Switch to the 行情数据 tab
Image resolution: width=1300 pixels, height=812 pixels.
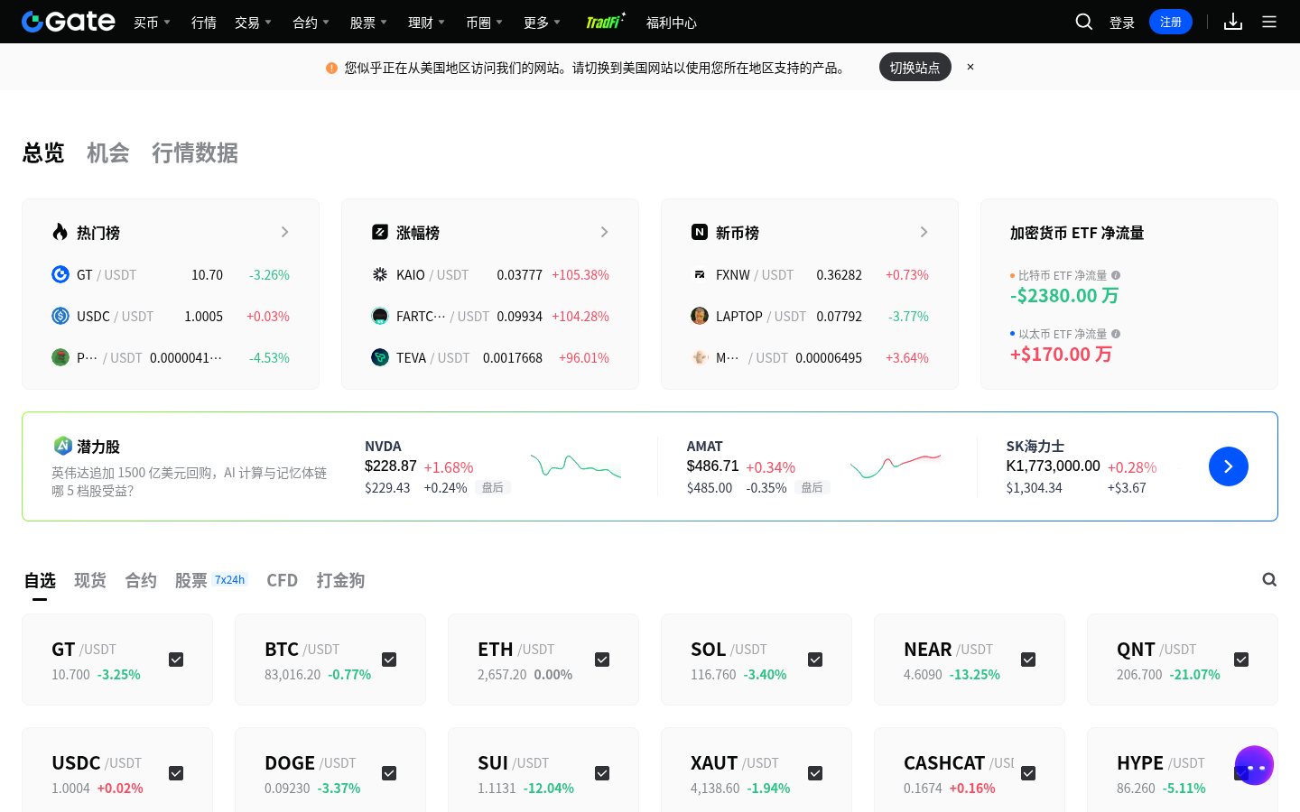coord(195,153)
